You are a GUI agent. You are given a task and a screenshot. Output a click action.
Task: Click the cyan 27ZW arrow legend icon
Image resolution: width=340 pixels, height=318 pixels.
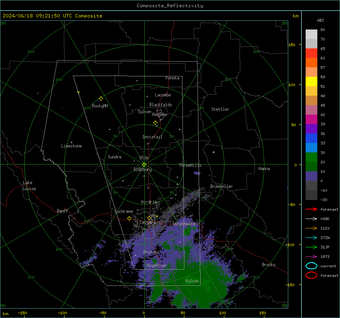311,238
